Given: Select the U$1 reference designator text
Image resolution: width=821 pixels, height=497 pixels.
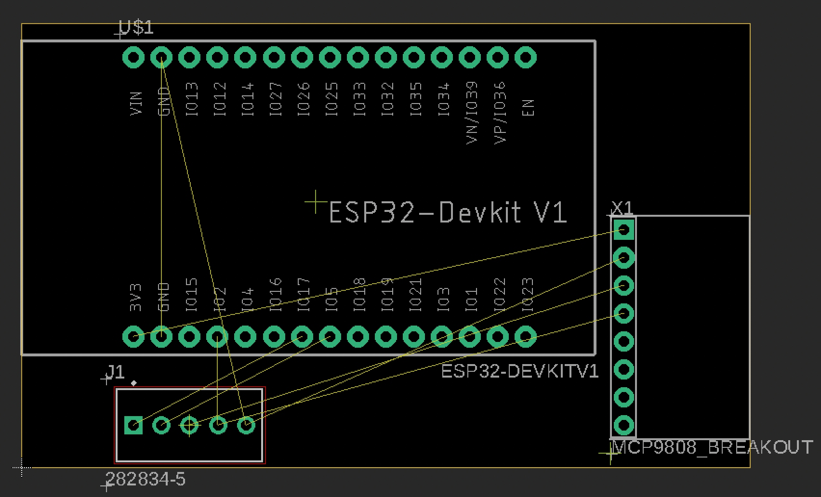Looking at the screenshot, I should coord(136,27).
